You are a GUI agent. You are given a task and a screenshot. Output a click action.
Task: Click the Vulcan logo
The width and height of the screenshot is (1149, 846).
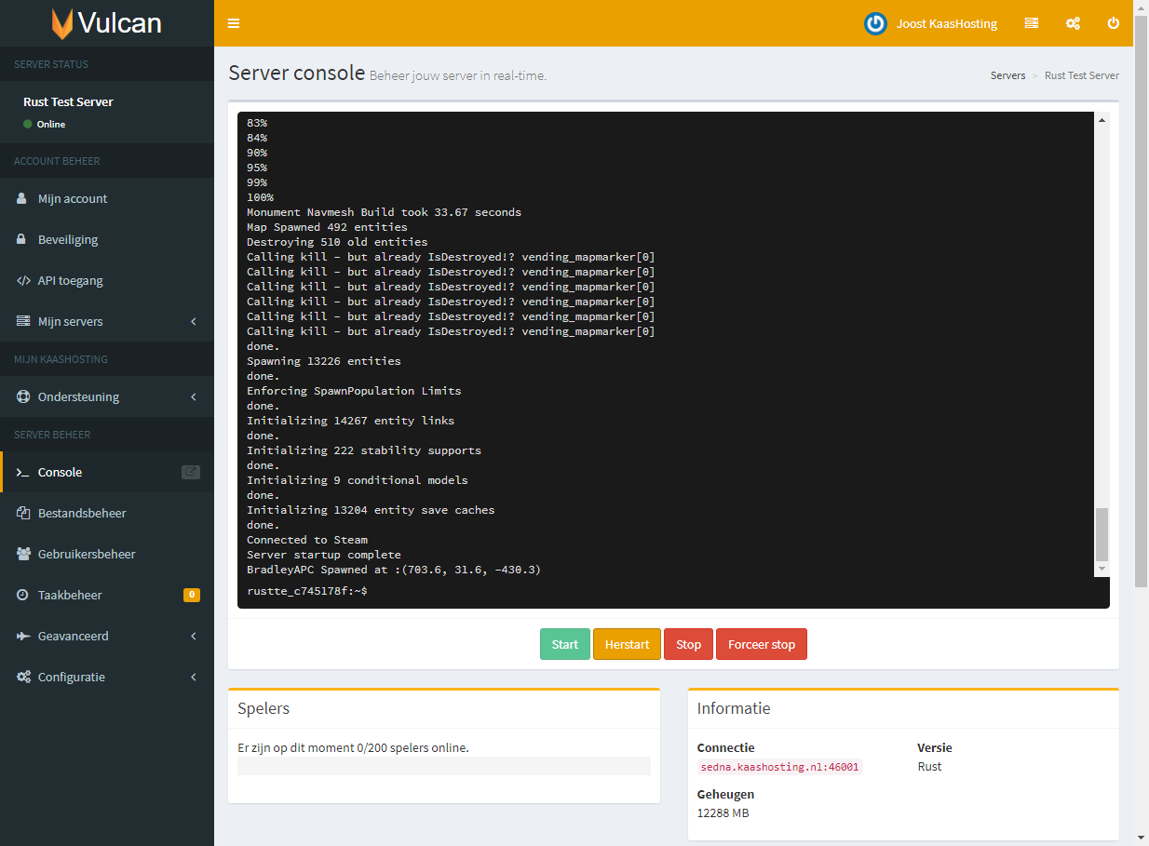(106, 23)
